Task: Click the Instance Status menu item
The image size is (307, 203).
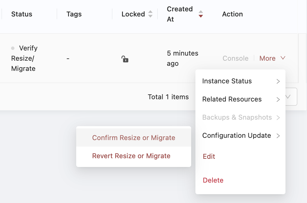Action: [x=227, y=81]
